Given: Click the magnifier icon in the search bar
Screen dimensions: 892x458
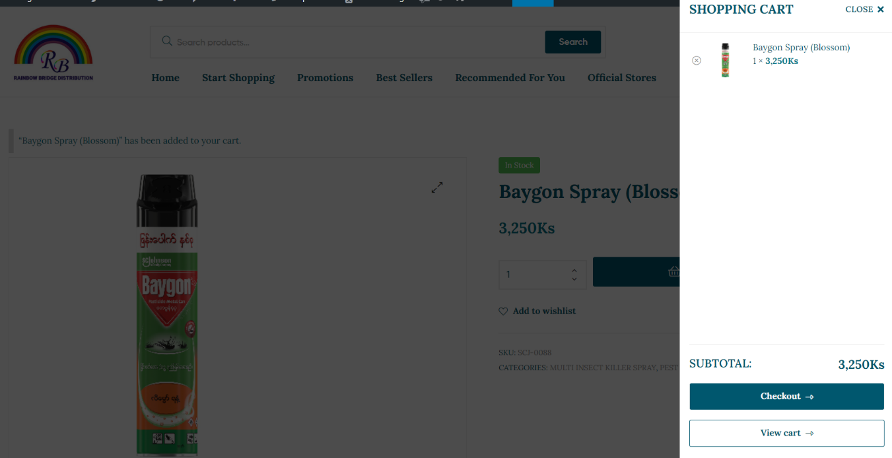Looking at the screenshot, I should 167,42.
